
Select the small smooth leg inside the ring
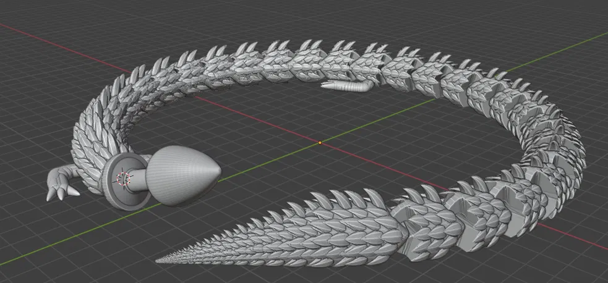tap(348, 85)
